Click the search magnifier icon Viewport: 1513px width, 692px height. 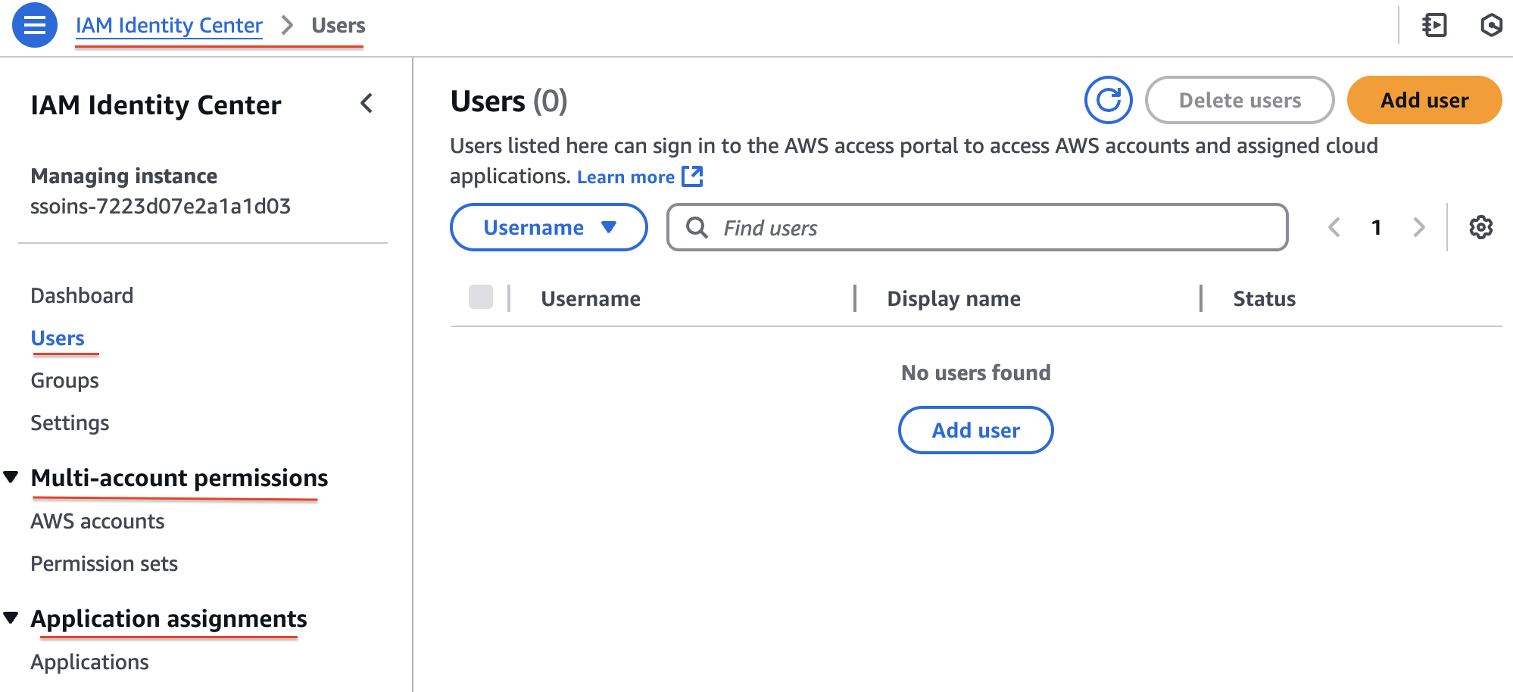697,227
